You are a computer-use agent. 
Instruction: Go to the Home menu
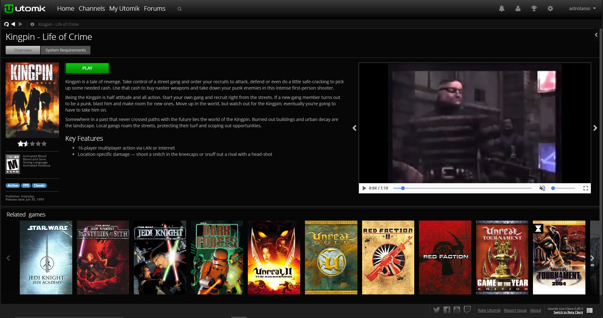pyautogui.click(x=66, y=8)
